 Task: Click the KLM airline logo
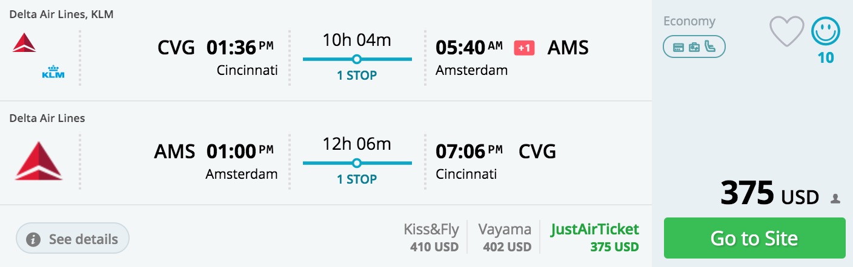coord(53,74)
